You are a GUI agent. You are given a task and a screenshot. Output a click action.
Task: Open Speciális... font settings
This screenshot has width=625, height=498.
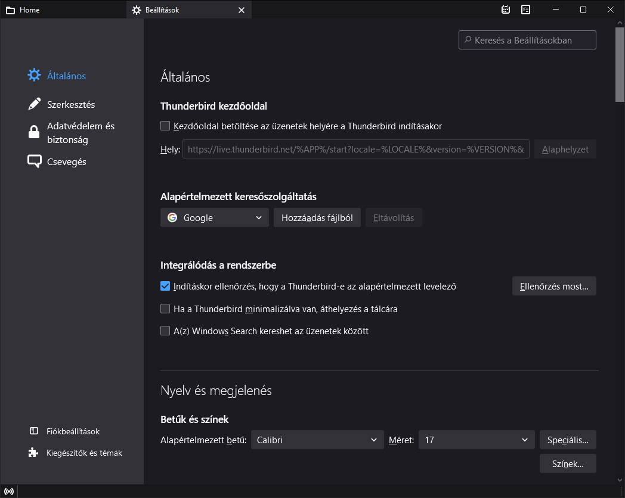click(x=568, y=440)
